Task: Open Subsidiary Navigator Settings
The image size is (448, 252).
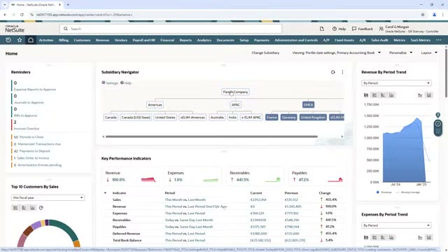Action: click(x=110, y=83)
